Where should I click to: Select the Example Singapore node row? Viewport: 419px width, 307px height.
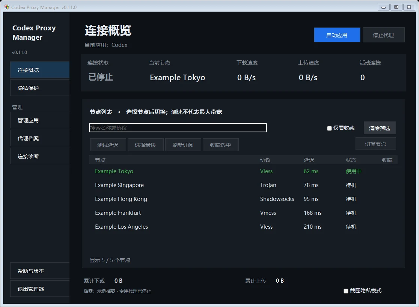243,185
